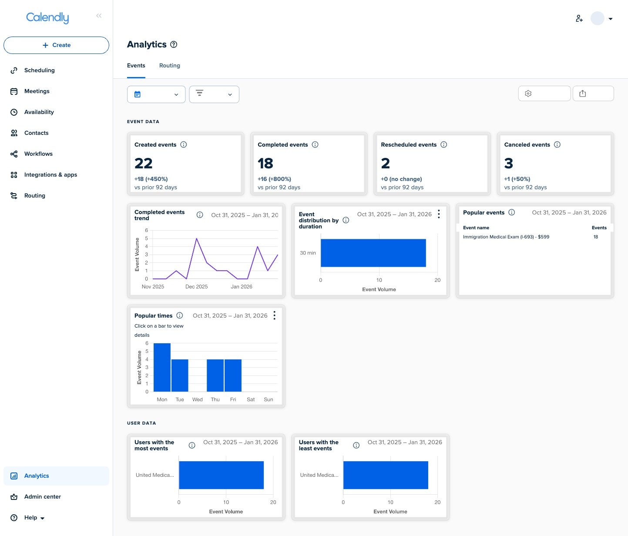Expand the filter dropdown
628x536 pixels.
click(x=214, y=94)
